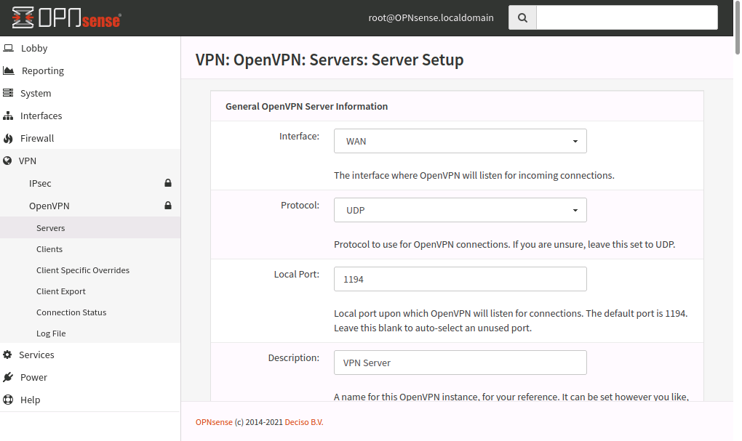This screenshot has width=742, height=441.
Task: Click the Reporting chart icon
Action: point(9,70)
